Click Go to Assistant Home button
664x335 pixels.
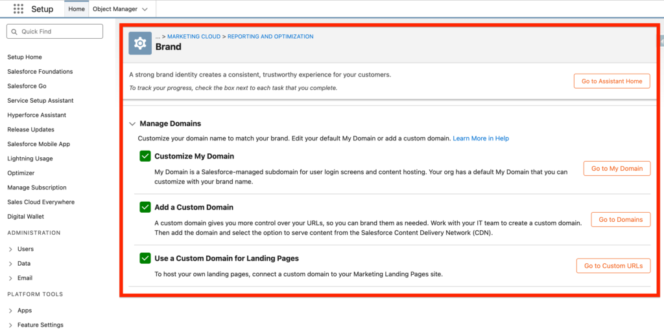(x=611, y=81)
